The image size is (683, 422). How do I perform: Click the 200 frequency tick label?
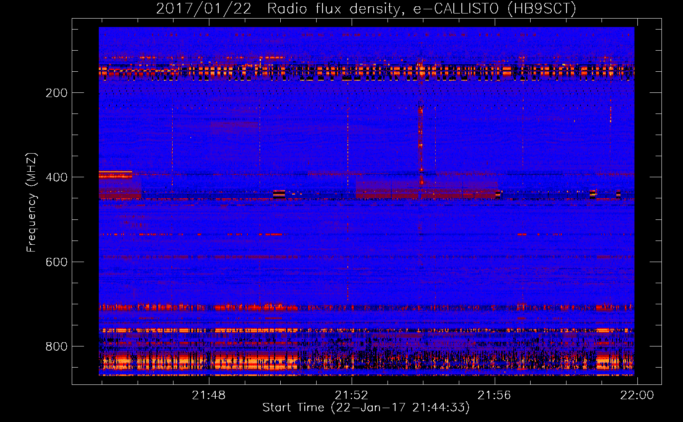point(57,93)
